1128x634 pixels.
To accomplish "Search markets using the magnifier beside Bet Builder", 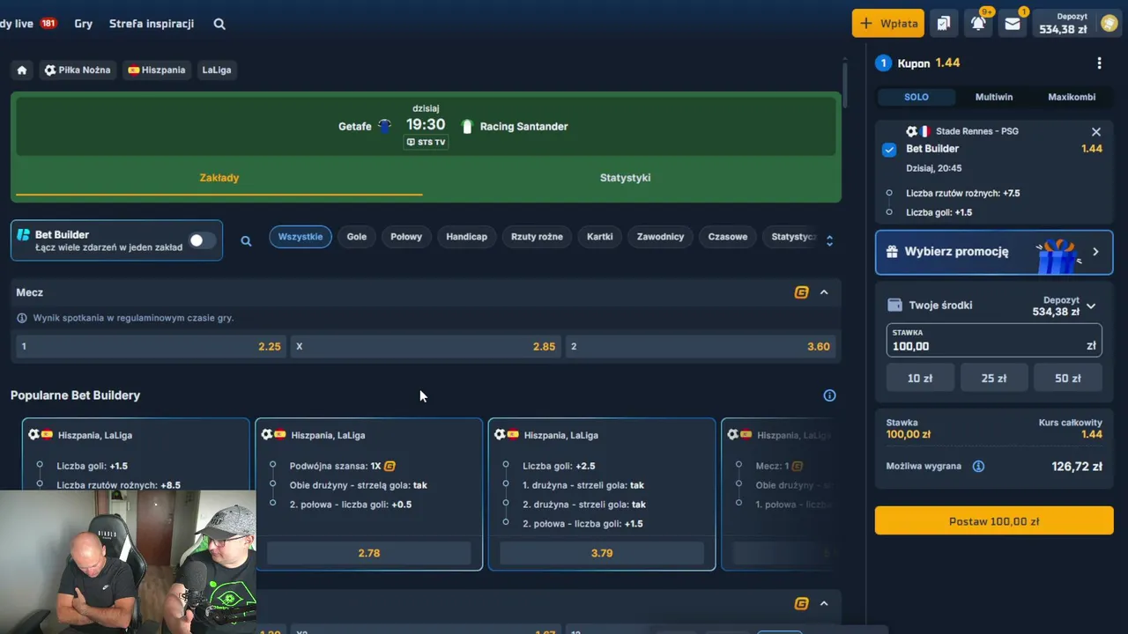I will (246, 241).
